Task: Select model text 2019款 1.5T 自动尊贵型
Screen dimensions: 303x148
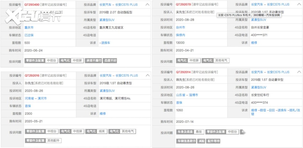Action: pos(116,83)
